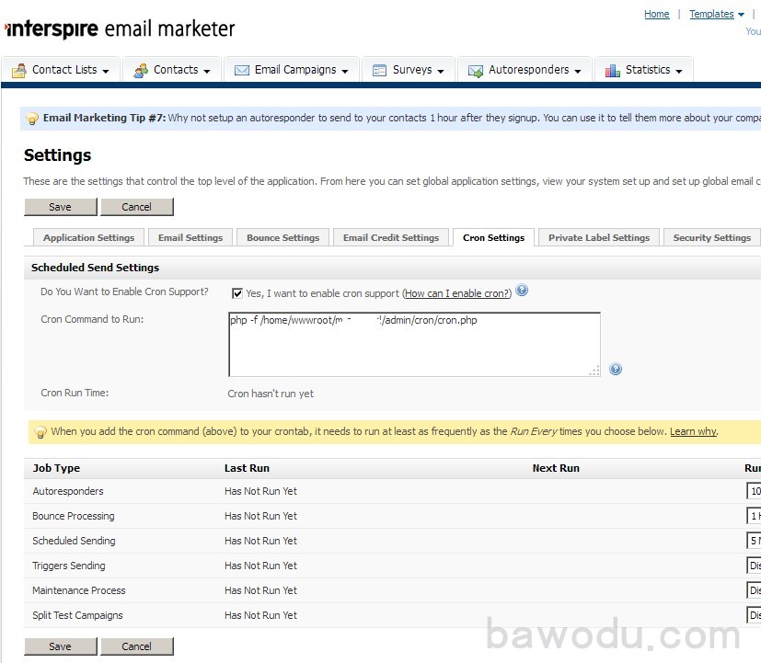
Task: Switch to Application Settings tab
Action: point(89,237)
